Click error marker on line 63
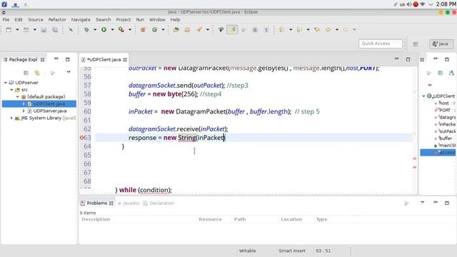This screenshot has height=257, width=457. point(81,138)
